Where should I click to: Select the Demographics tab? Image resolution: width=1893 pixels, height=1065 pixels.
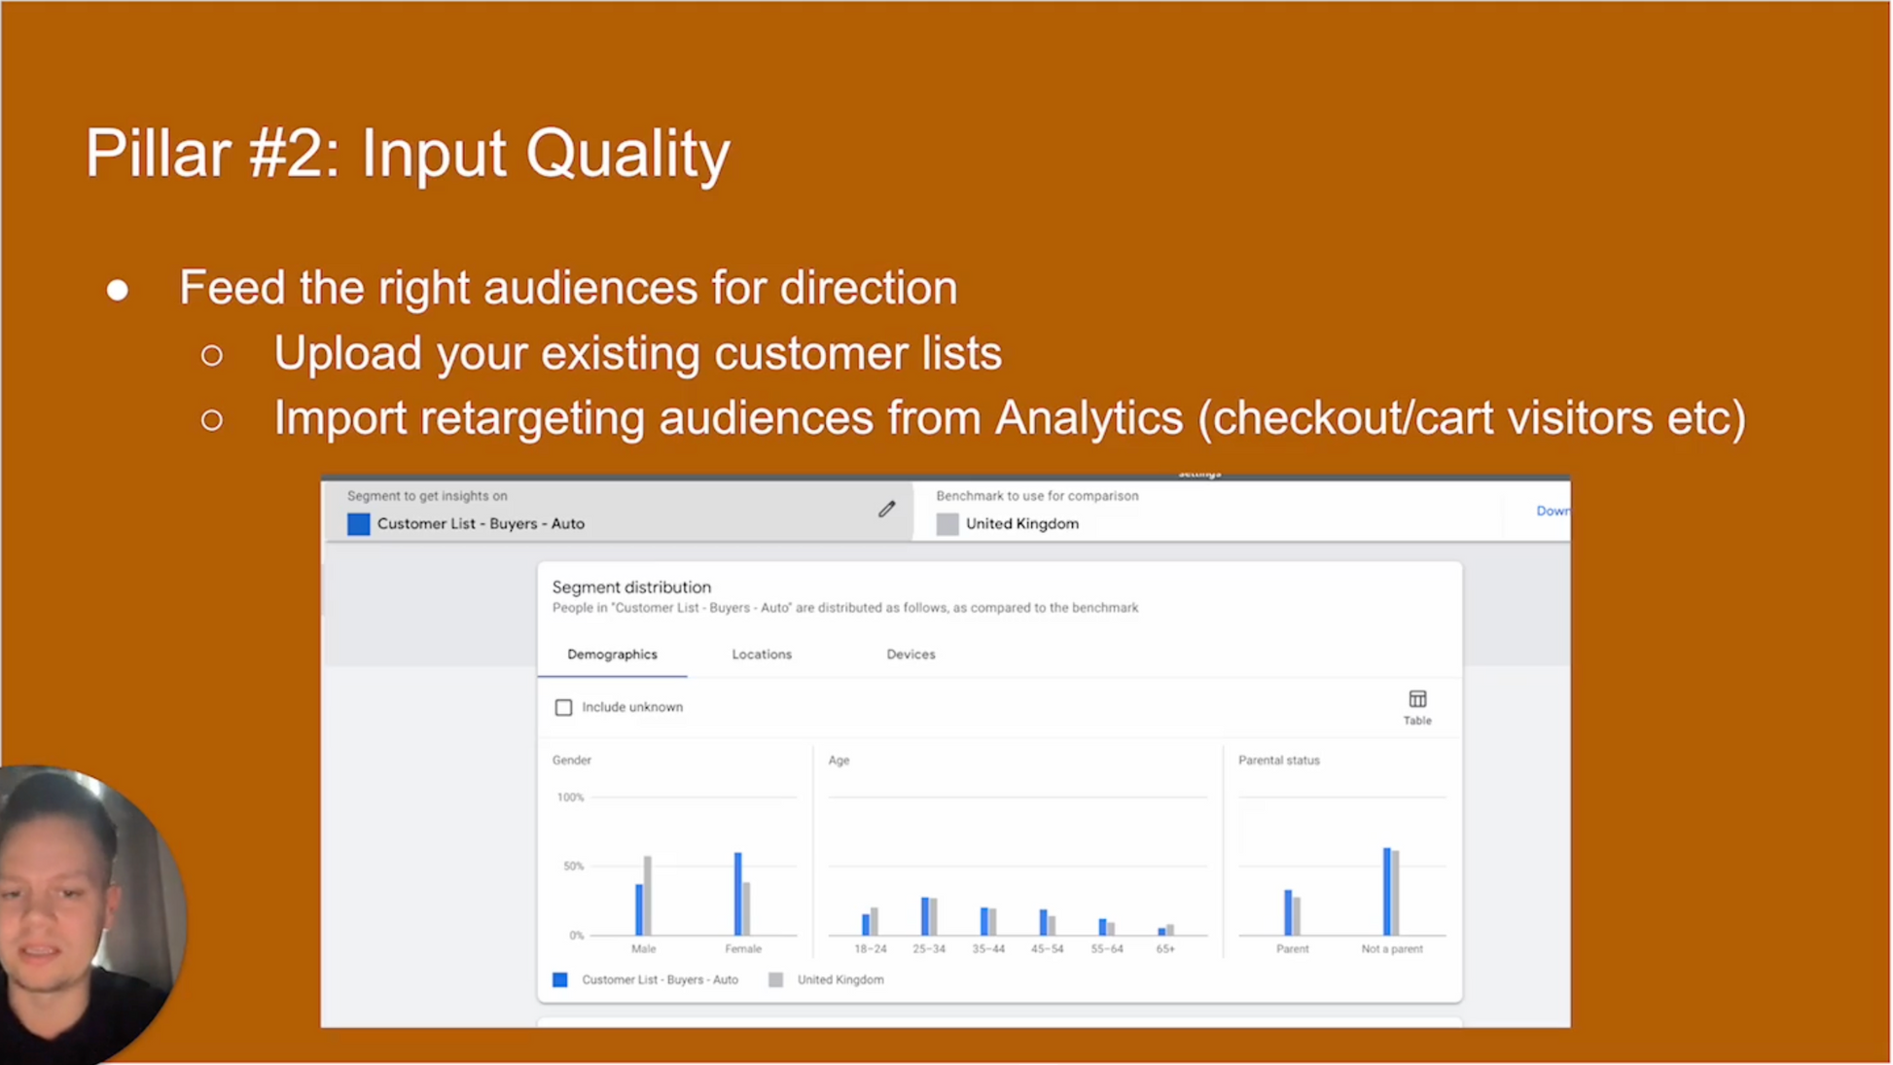612,655
